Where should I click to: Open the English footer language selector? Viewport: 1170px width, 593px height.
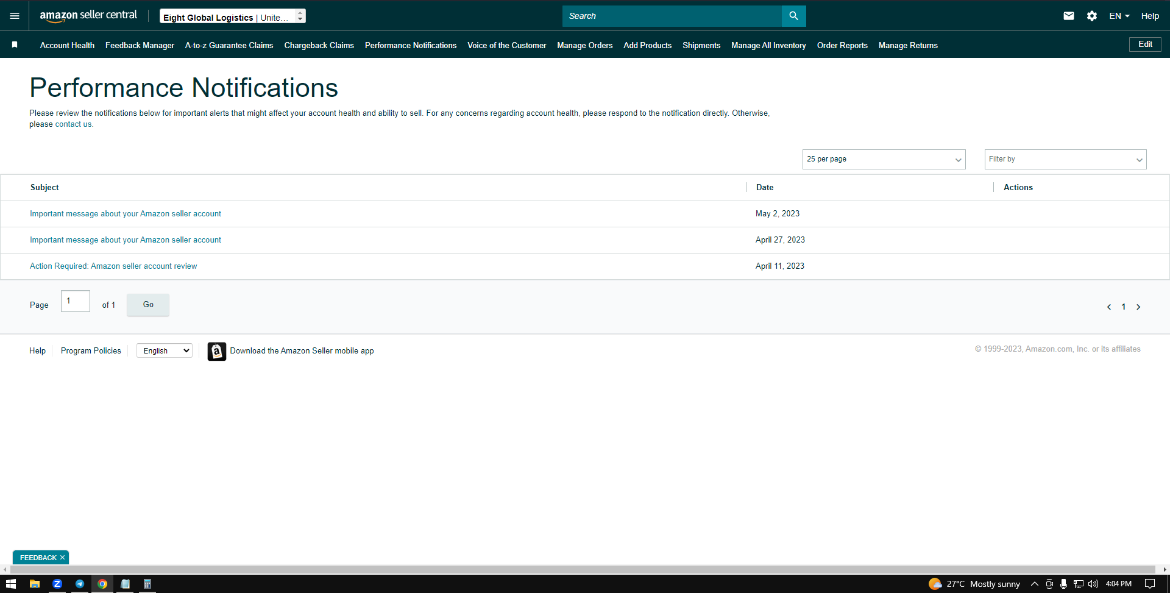(165, 350)
